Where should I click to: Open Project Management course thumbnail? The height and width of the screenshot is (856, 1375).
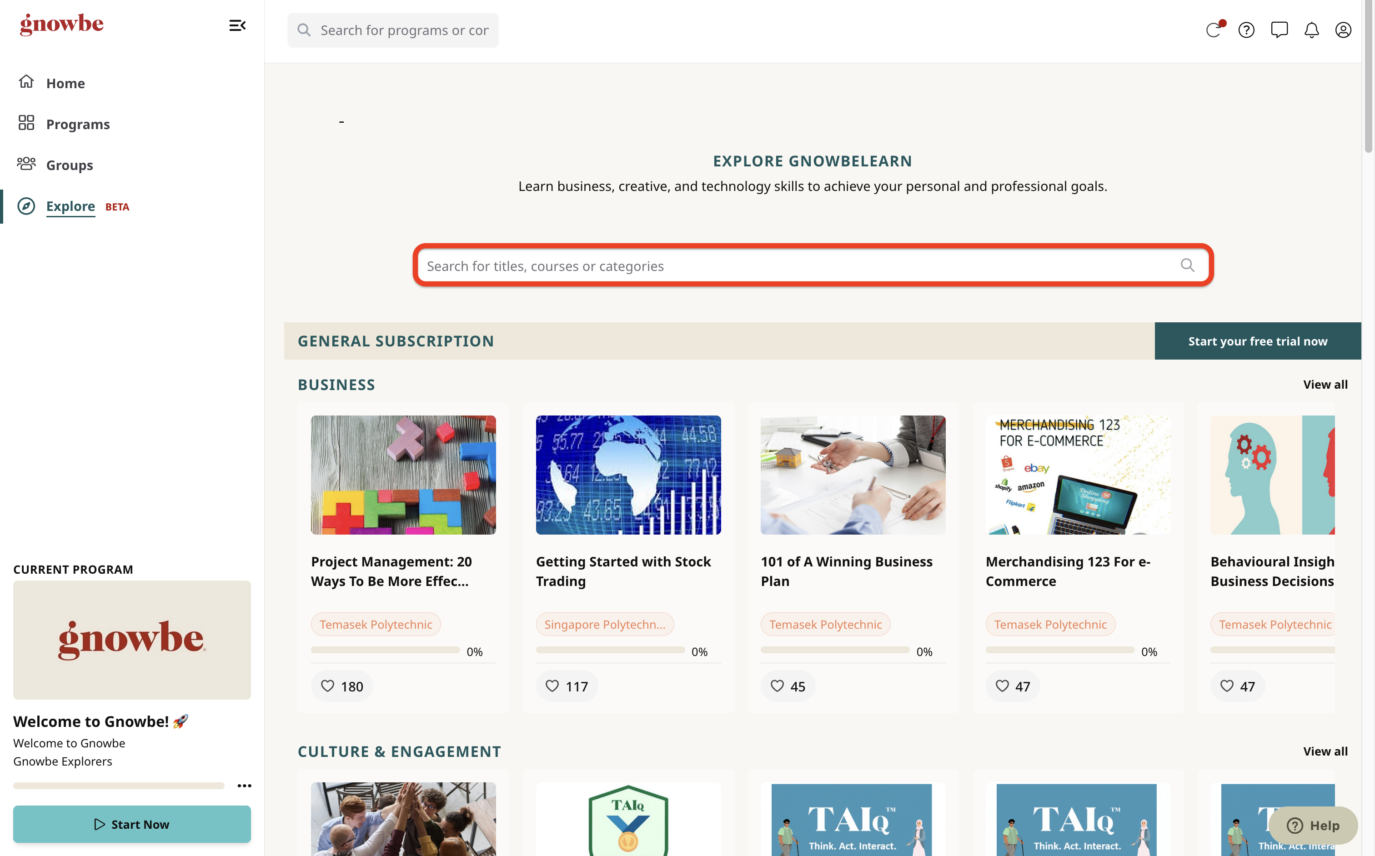click(x=403, y=475)
